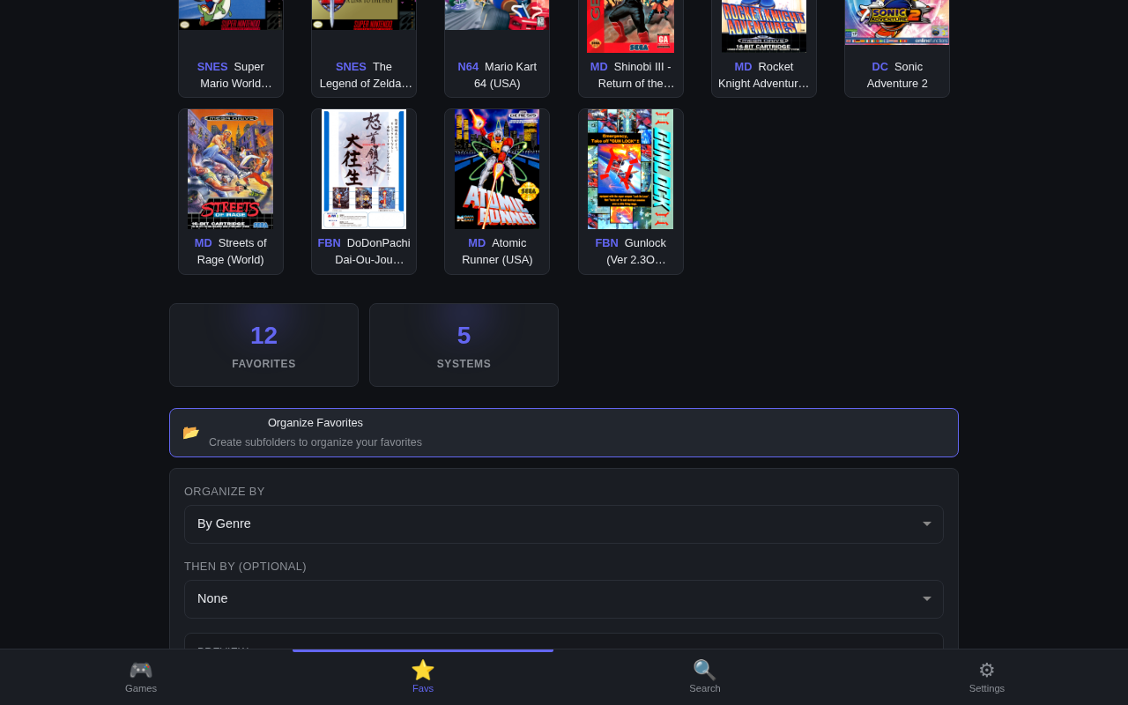This screenshot has height=705, width=1128.
Task: Click the 12 Favorites stat card
Action: click(264, 345)
